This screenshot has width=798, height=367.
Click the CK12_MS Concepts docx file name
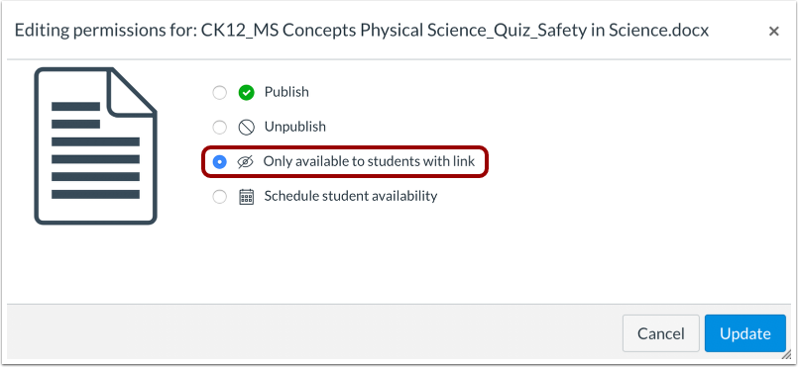click(x=455, y=31)
